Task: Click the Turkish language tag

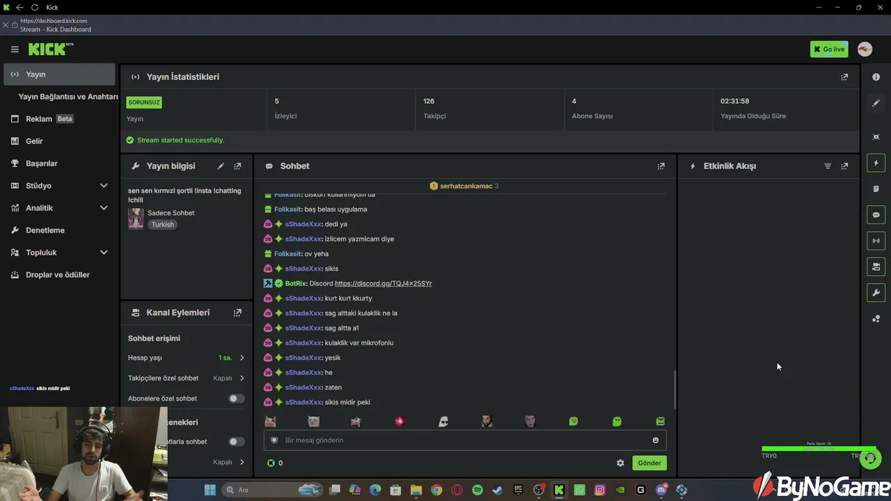Action: [x=163, y=225]
